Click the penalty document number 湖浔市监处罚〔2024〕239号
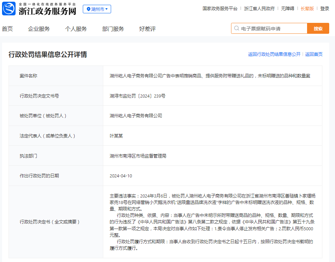The width and height of the screenshot is (335, 262). click(x=137, y=96)
